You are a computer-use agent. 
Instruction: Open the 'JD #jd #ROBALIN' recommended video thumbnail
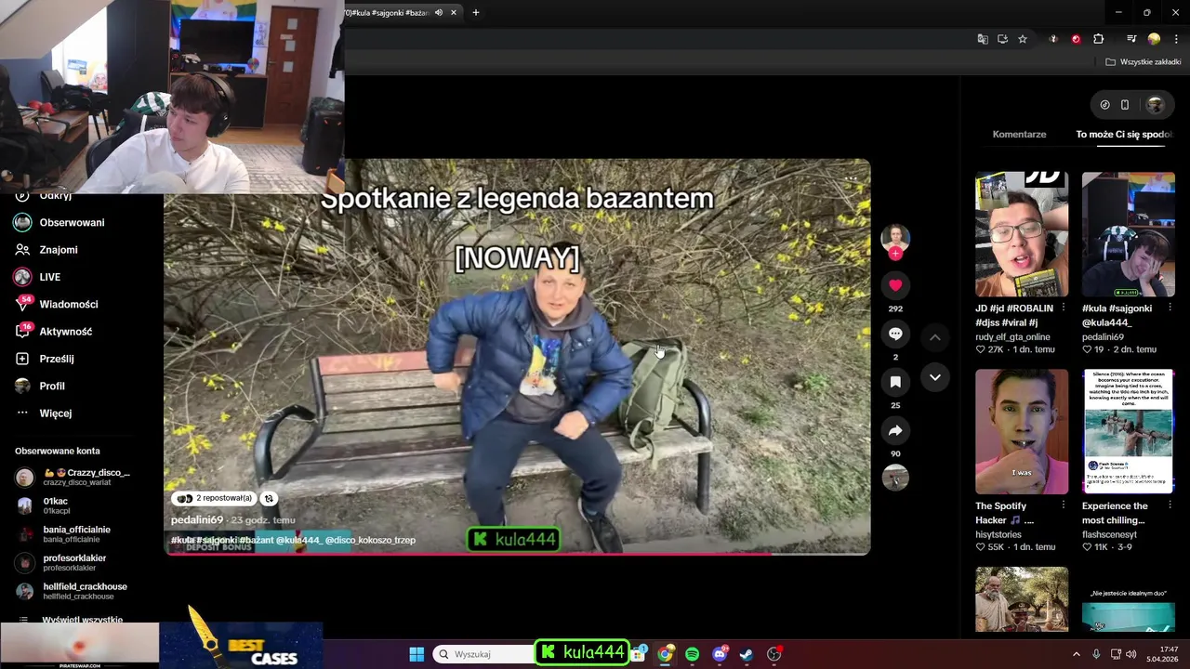1022,234
